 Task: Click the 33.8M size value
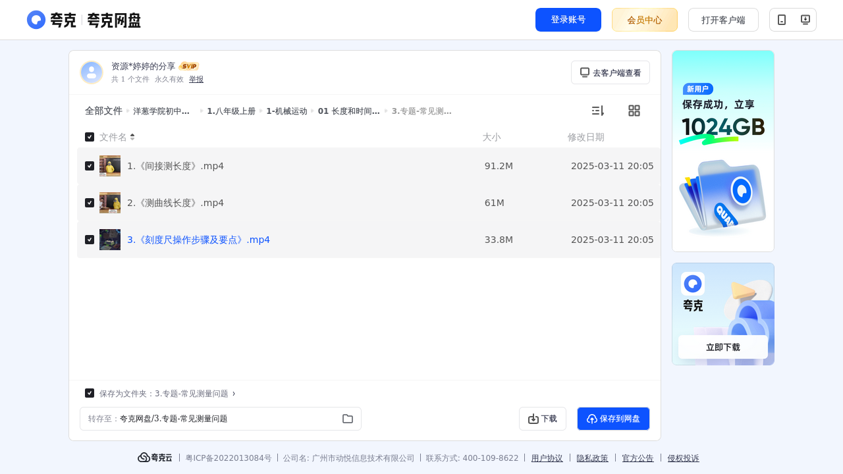499,240
